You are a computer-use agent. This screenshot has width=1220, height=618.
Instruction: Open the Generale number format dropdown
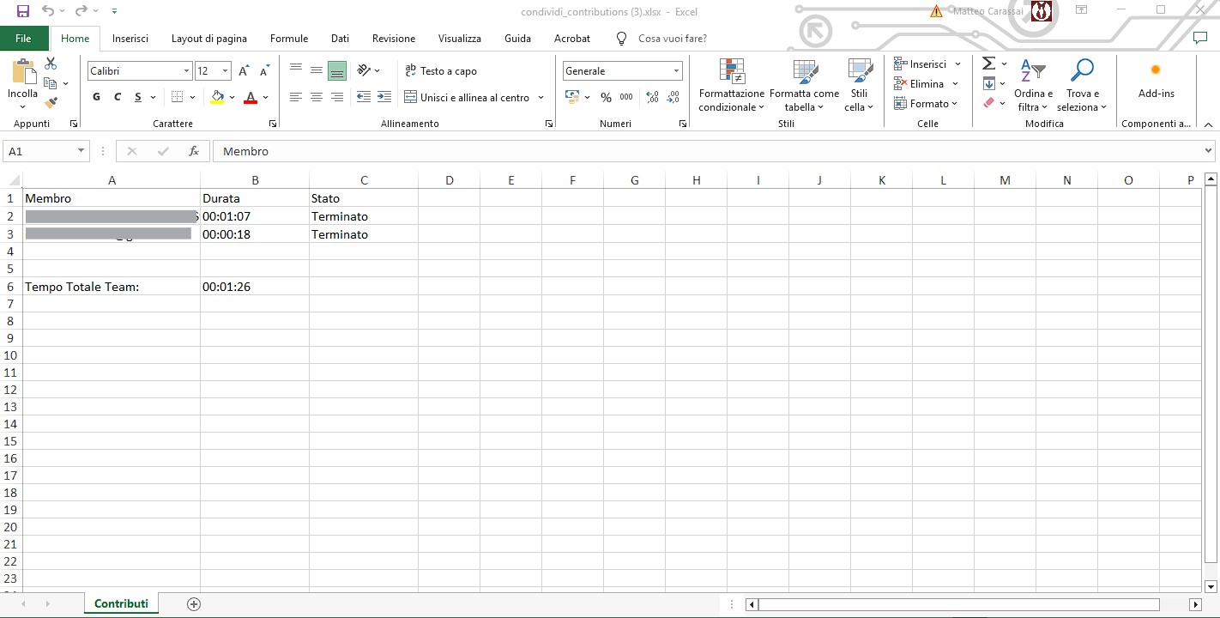676,71
